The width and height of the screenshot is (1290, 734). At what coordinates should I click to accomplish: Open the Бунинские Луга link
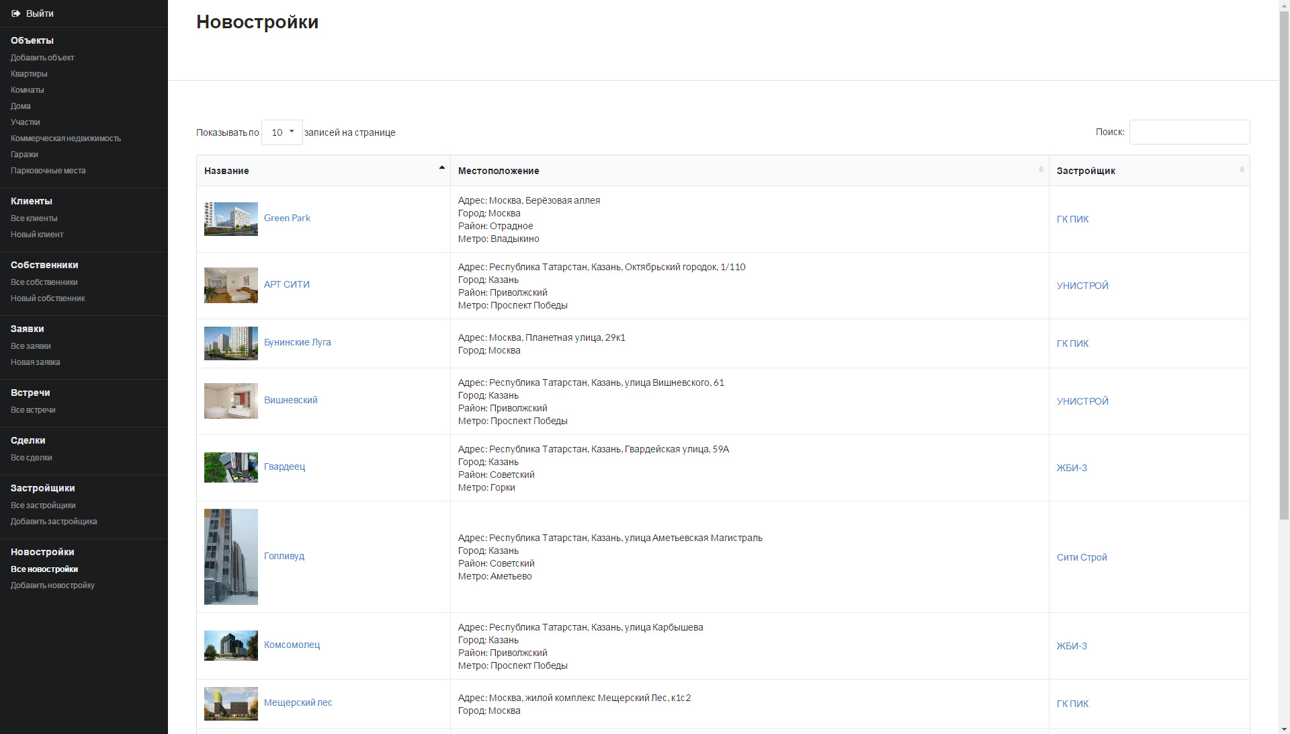[x=297, y=342]
